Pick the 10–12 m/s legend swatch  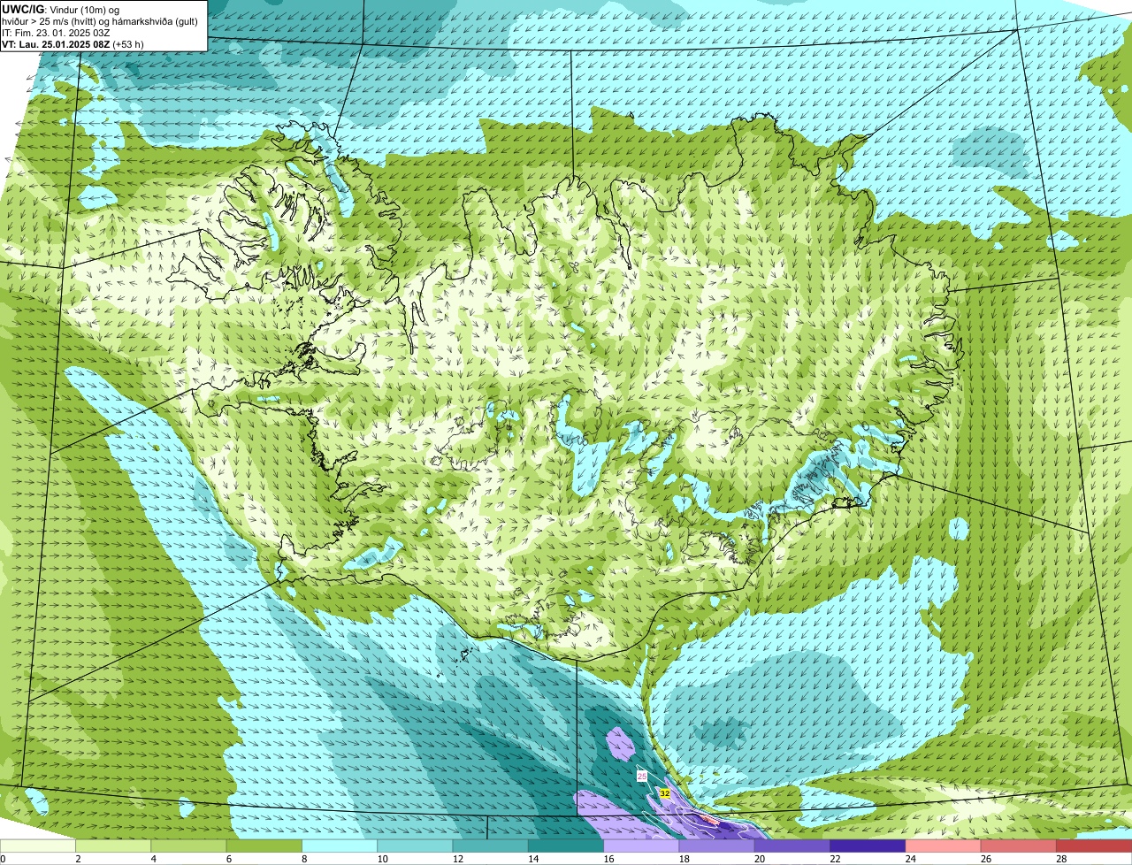(415, 846)
